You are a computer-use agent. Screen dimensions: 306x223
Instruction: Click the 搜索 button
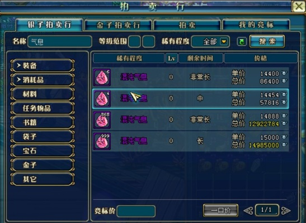[267, 41]
